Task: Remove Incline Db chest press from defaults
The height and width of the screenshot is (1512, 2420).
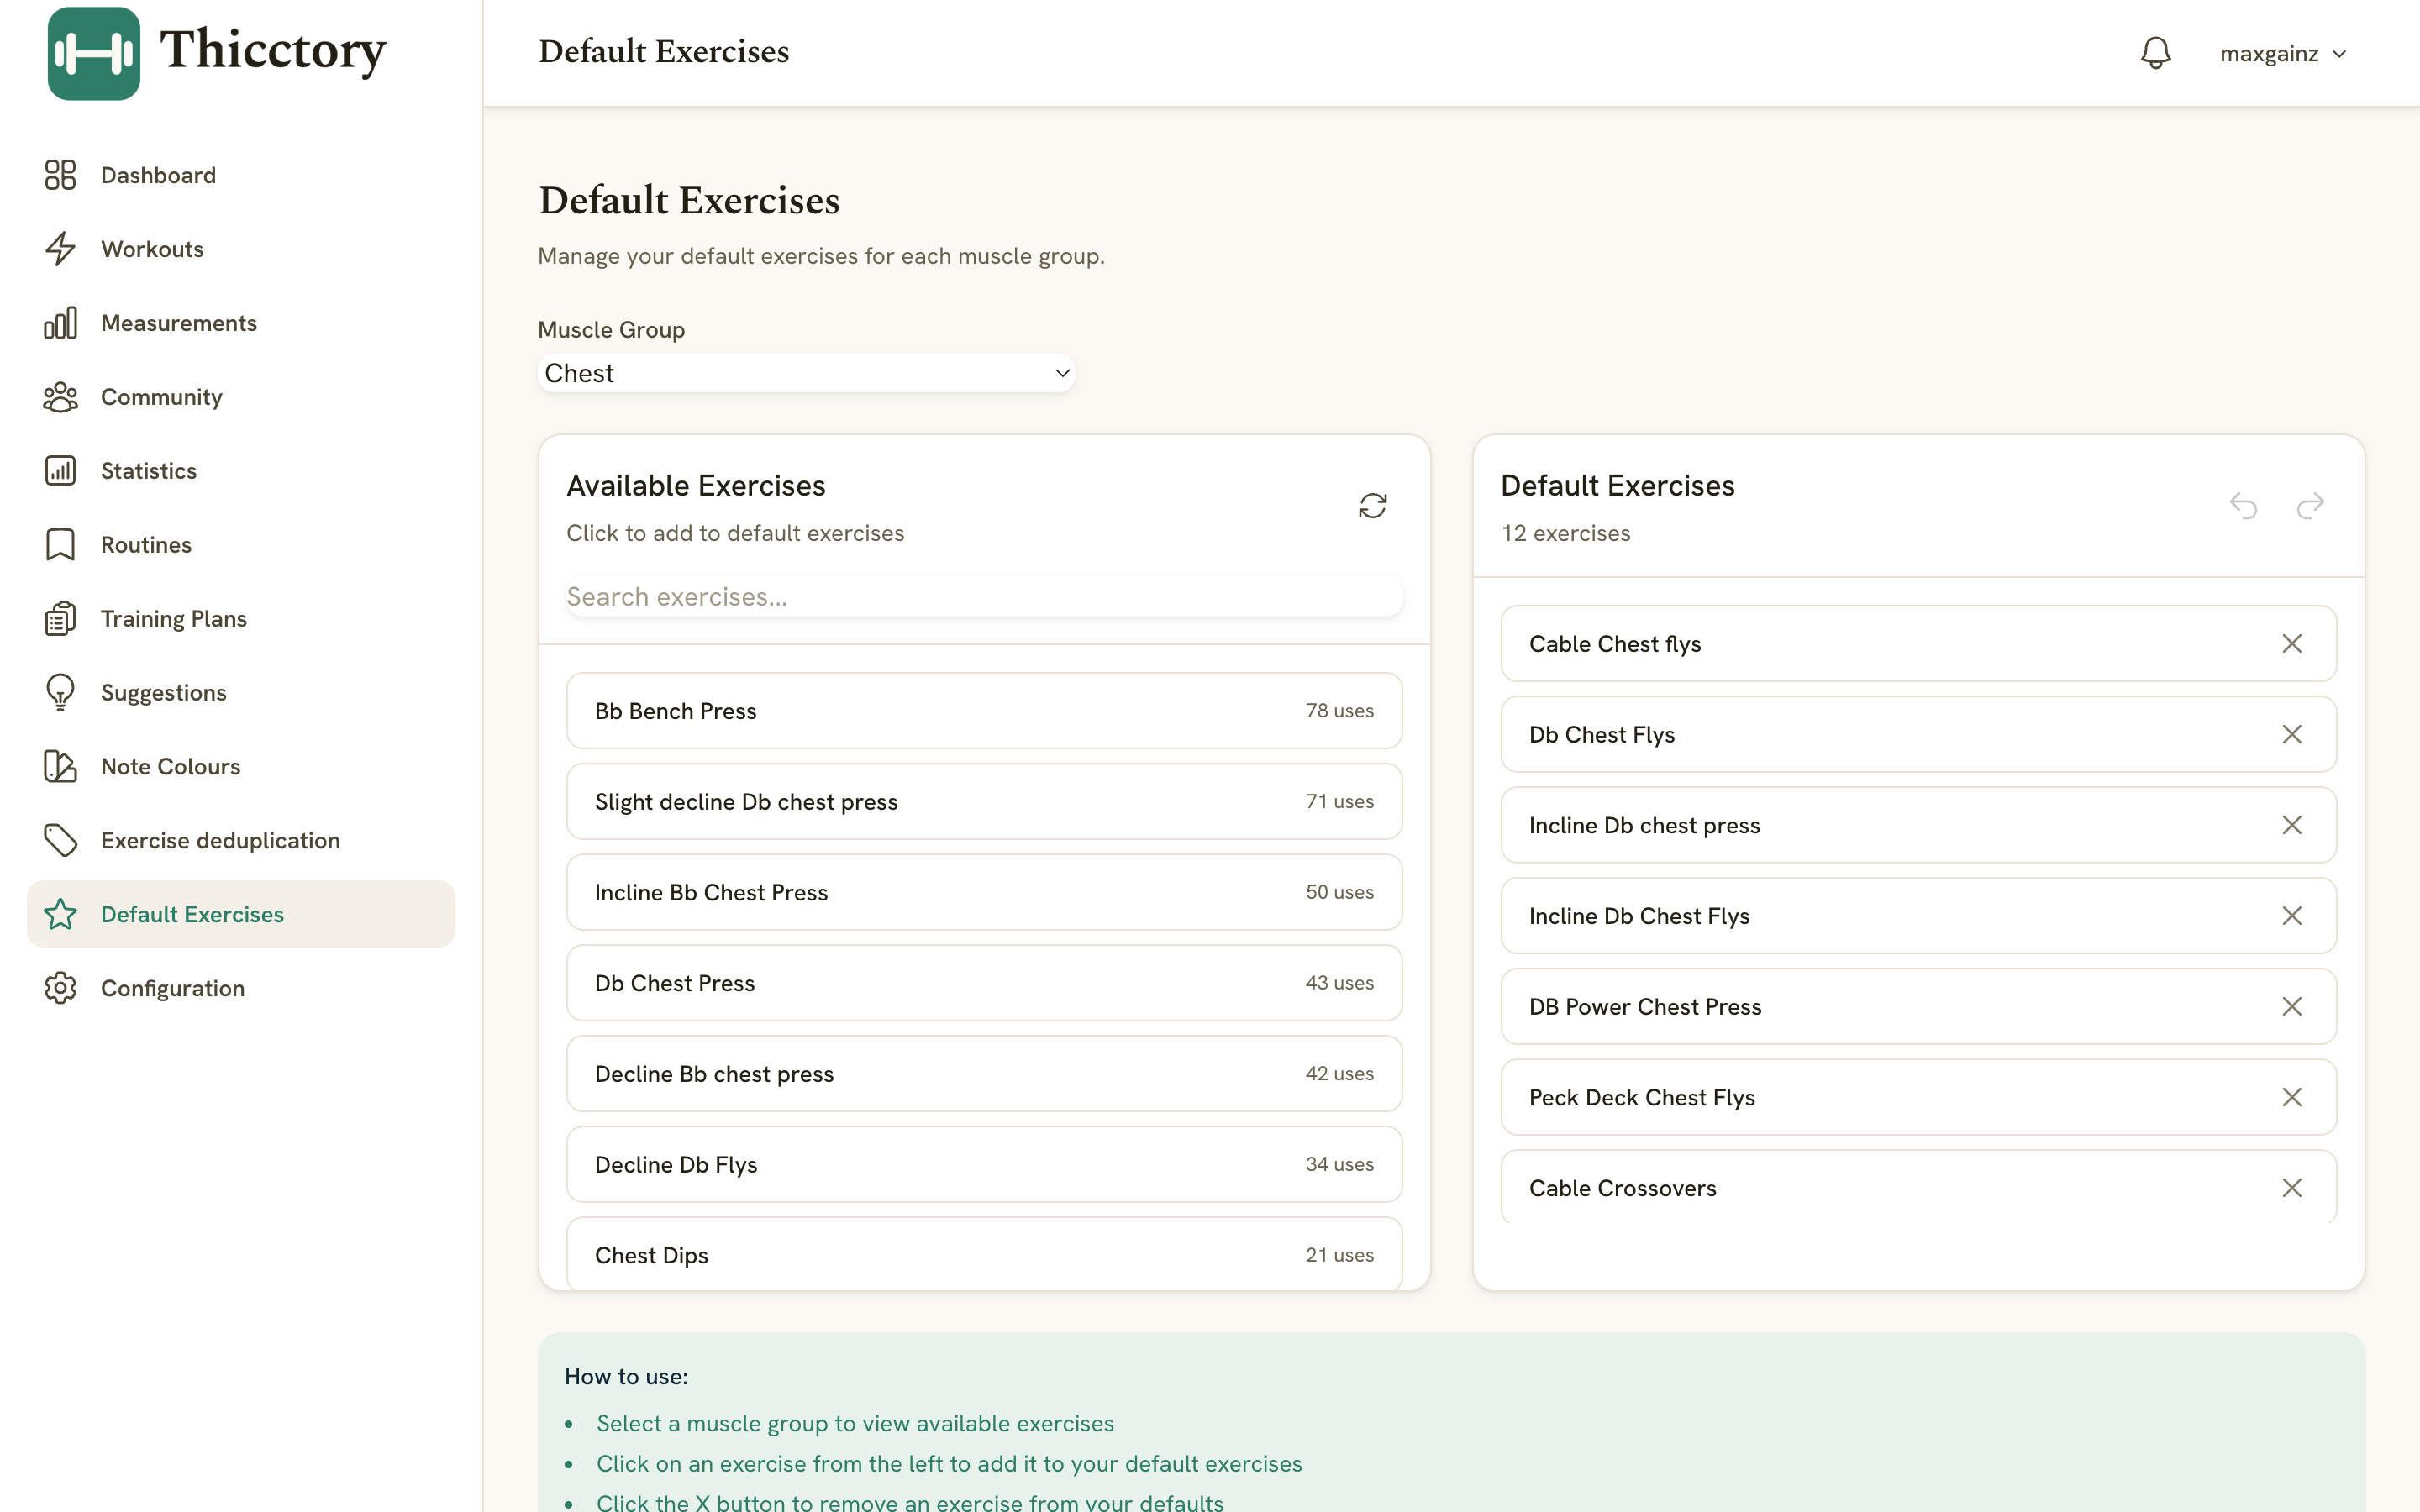Action: [x=2292, y=825]
